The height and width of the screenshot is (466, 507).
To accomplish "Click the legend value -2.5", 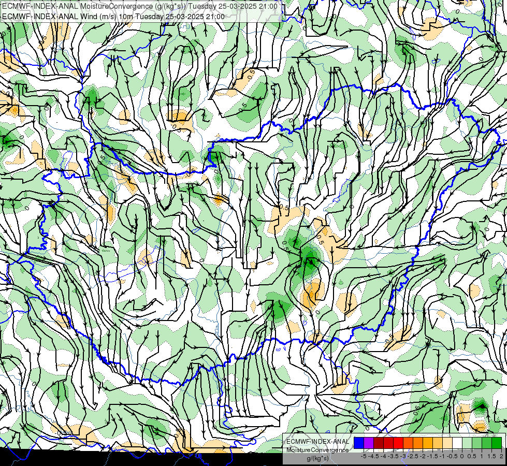I will coord(413,456).
